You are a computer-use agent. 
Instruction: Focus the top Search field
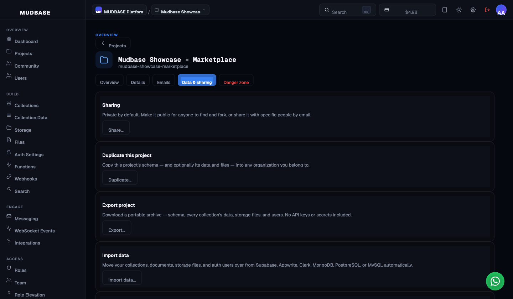click(x=348, y=10)
